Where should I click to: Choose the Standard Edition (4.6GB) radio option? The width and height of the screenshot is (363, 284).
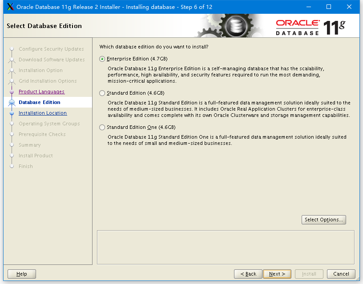(x=102, y=93)
